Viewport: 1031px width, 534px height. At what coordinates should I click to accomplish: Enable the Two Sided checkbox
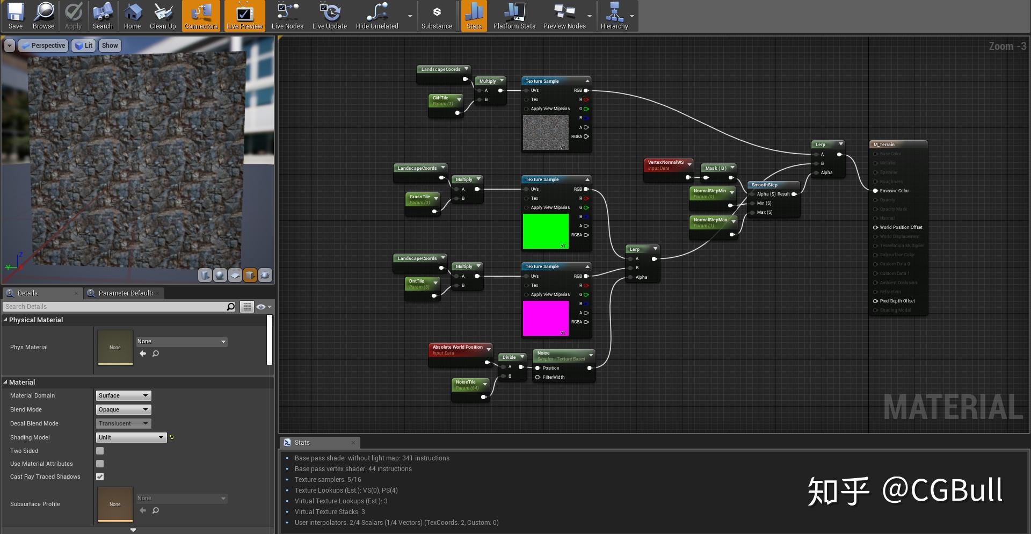[x=100, y=451]
